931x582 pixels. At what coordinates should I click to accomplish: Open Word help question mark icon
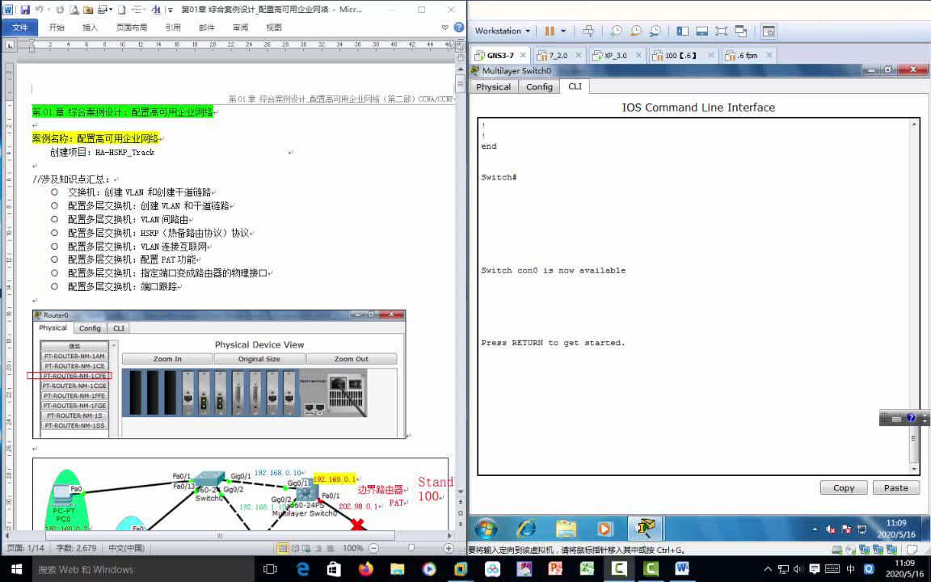(458, 27)
